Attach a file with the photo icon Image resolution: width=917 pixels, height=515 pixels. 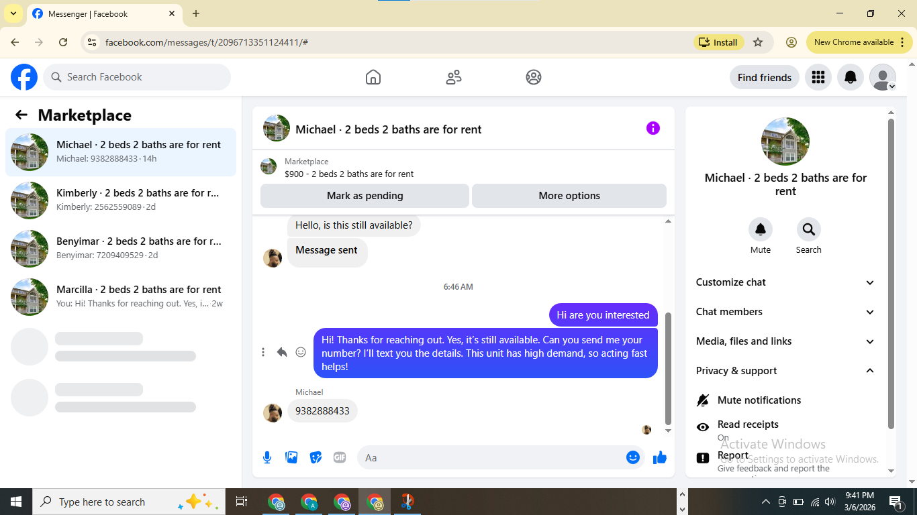[291, 457]
